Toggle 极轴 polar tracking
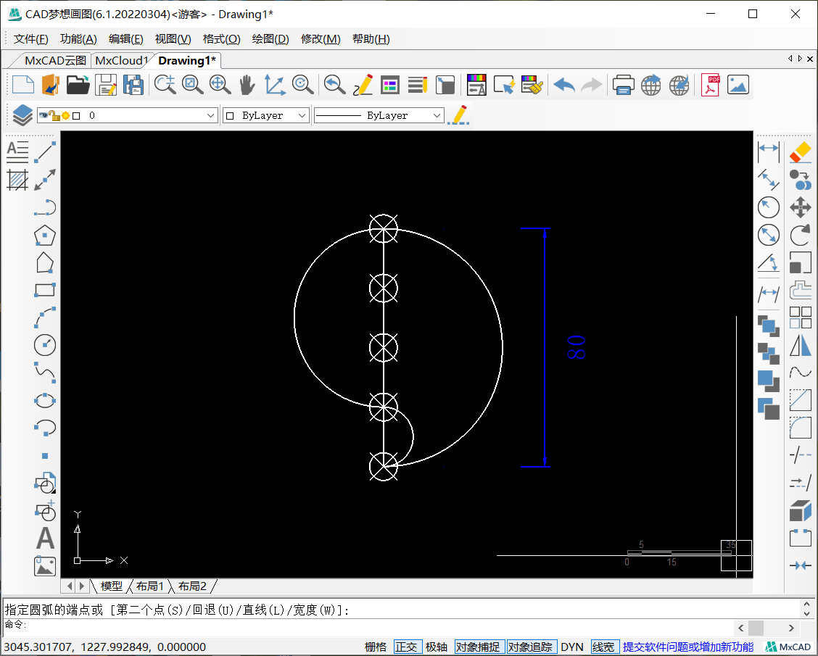818x656 pixels. click(436, 647)
